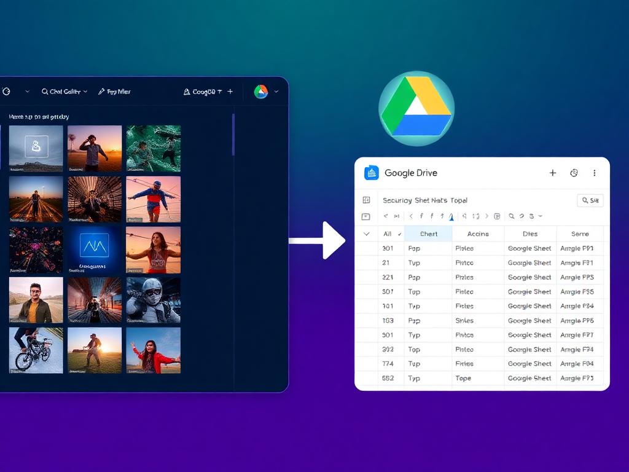Click the plus icon in gallery top bar
The image size is (629, 472).
230,92
